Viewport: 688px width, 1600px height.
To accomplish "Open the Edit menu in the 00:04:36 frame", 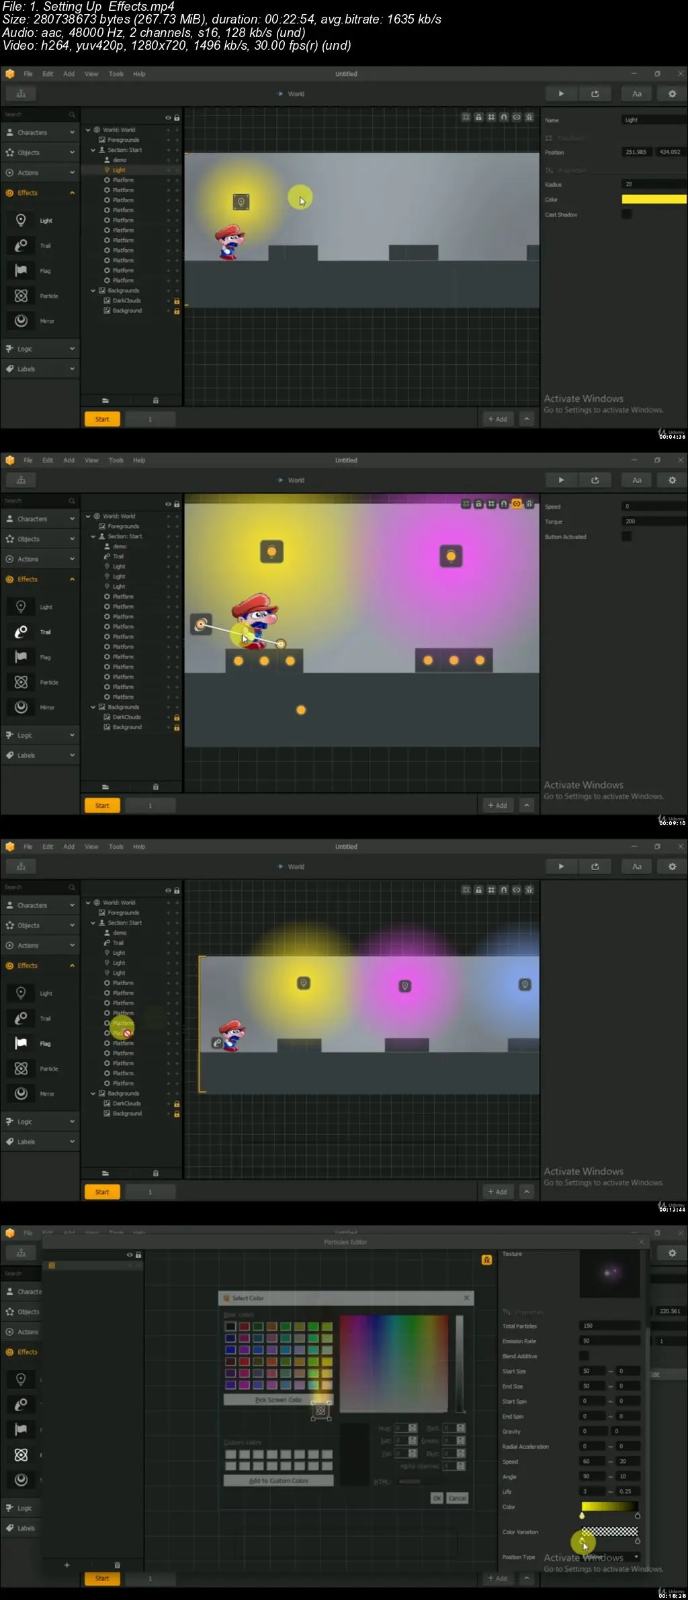I will click(48, 74).
